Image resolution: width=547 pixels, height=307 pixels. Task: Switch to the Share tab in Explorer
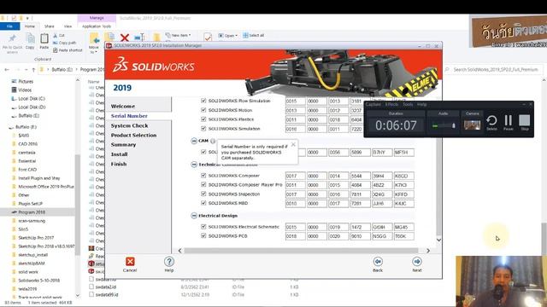pyautogui.click(x=50, y=26)
